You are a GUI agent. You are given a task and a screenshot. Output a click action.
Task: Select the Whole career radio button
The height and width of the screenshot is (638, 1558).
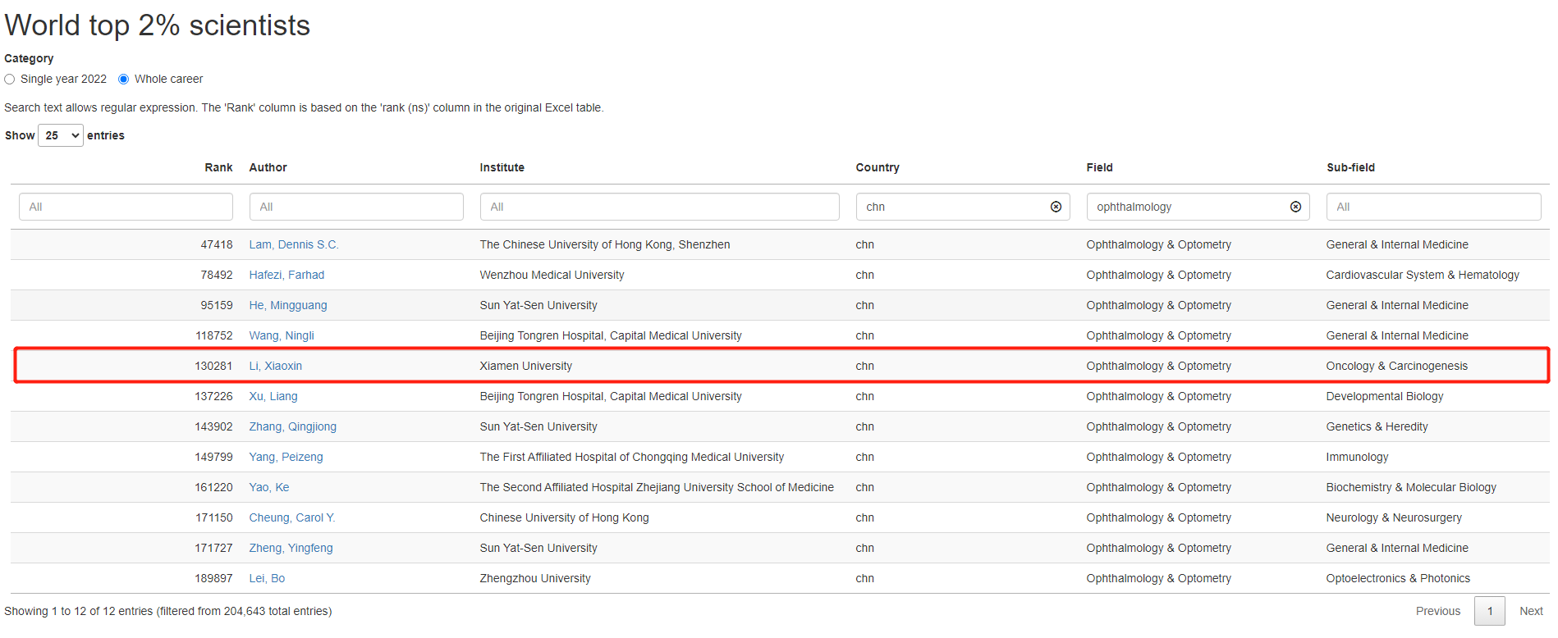tap(124, 80)
